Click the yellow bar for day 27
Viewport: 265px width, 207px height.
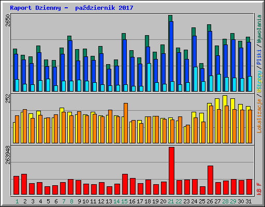216,121
